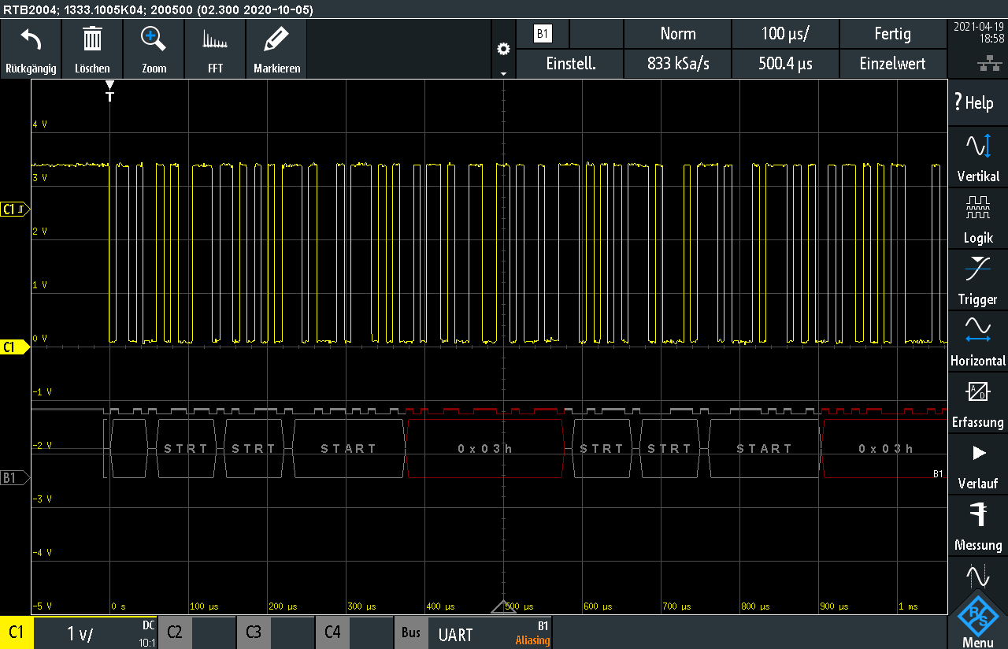The image size is (1008, 649).
Task: Click the 833 kSa/s sample rate
Action: 677,64
